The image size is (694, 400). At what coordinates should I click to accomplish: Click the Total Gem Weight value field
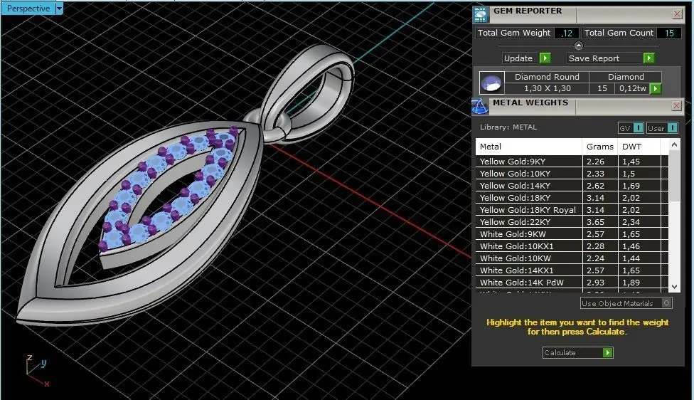point(567,33)
